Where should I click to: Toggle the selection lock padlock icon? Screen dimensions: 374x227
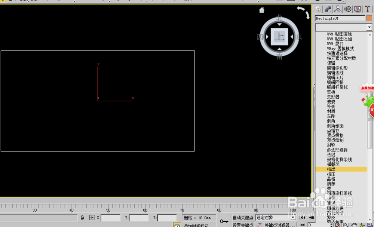click(x=82, y=217)
